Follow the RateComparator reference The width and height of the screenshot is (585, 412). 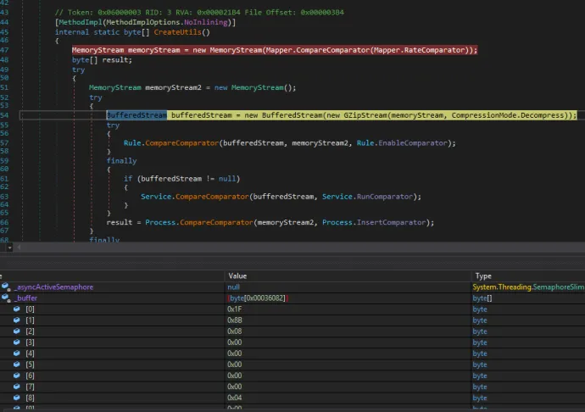point(435,50)
